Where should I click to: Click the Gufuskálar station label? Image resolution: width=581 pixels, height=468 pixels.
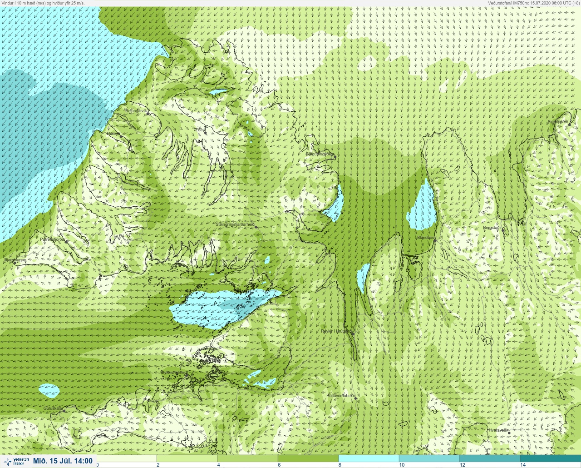(53, 408)
